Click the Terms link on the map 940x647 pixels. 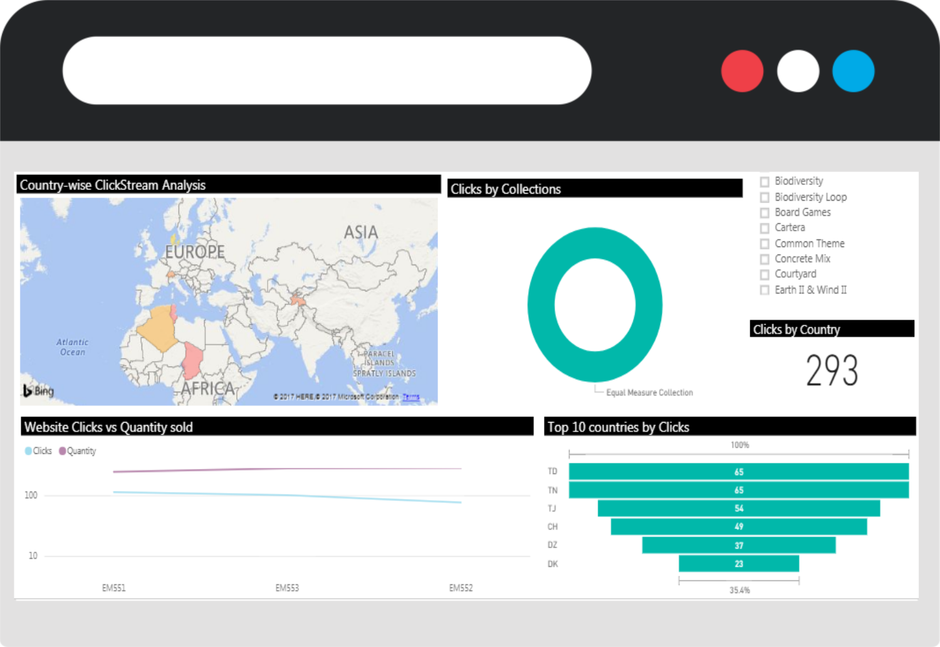pos(410,397)
